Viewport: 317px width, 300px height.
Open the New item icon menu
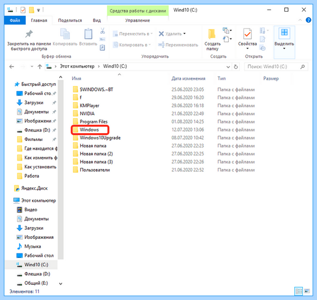point(227,31)
